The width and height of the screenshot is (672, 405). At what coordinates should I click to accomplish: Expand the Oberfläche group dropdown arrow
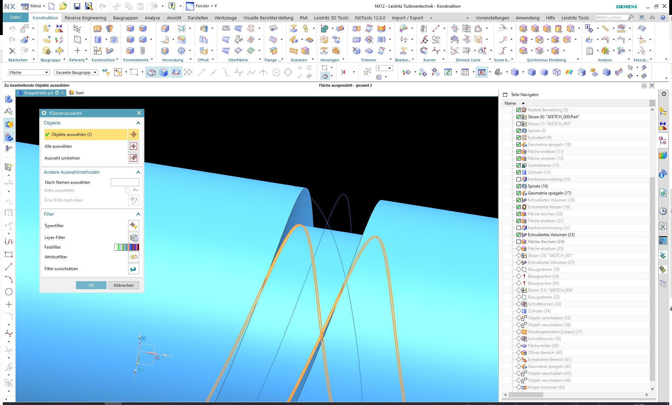pyautogui.click(x=260, y=60)
